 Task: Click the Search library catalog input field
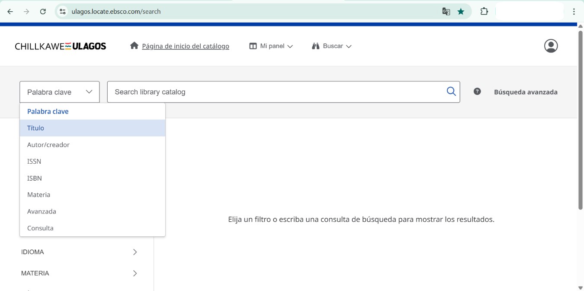[277, 92]
